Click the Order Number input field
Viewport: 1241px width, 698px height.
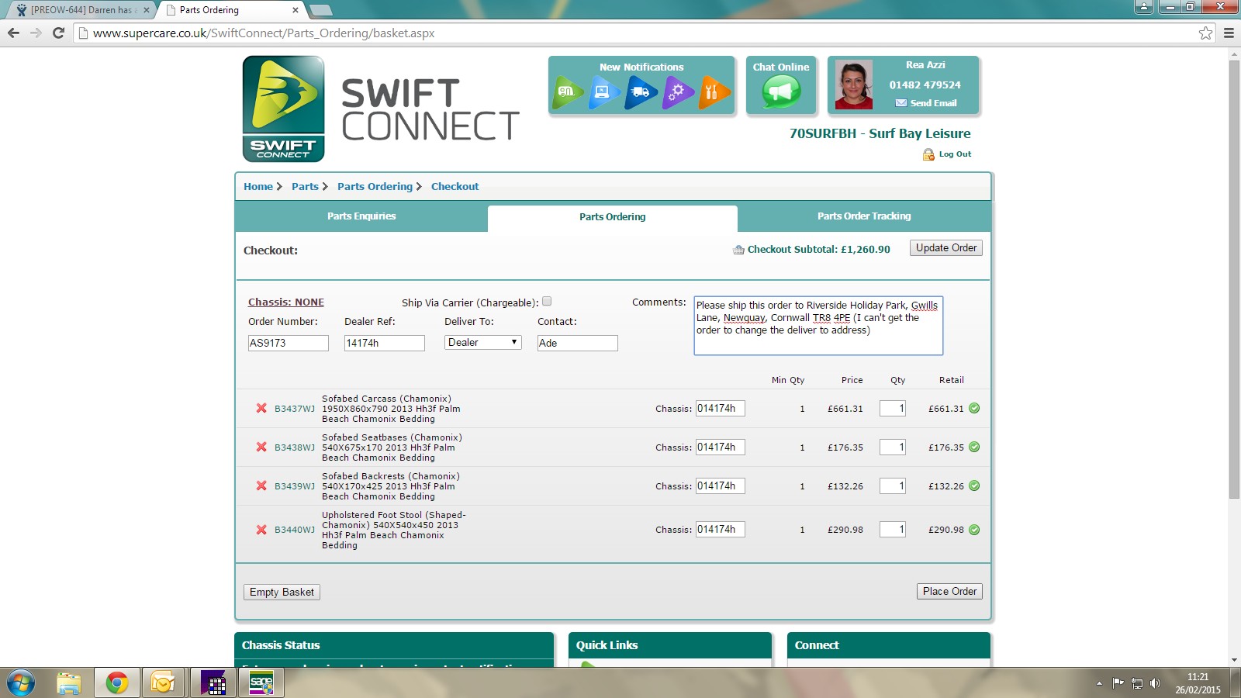pyautogui.click(x=288, y=343)
